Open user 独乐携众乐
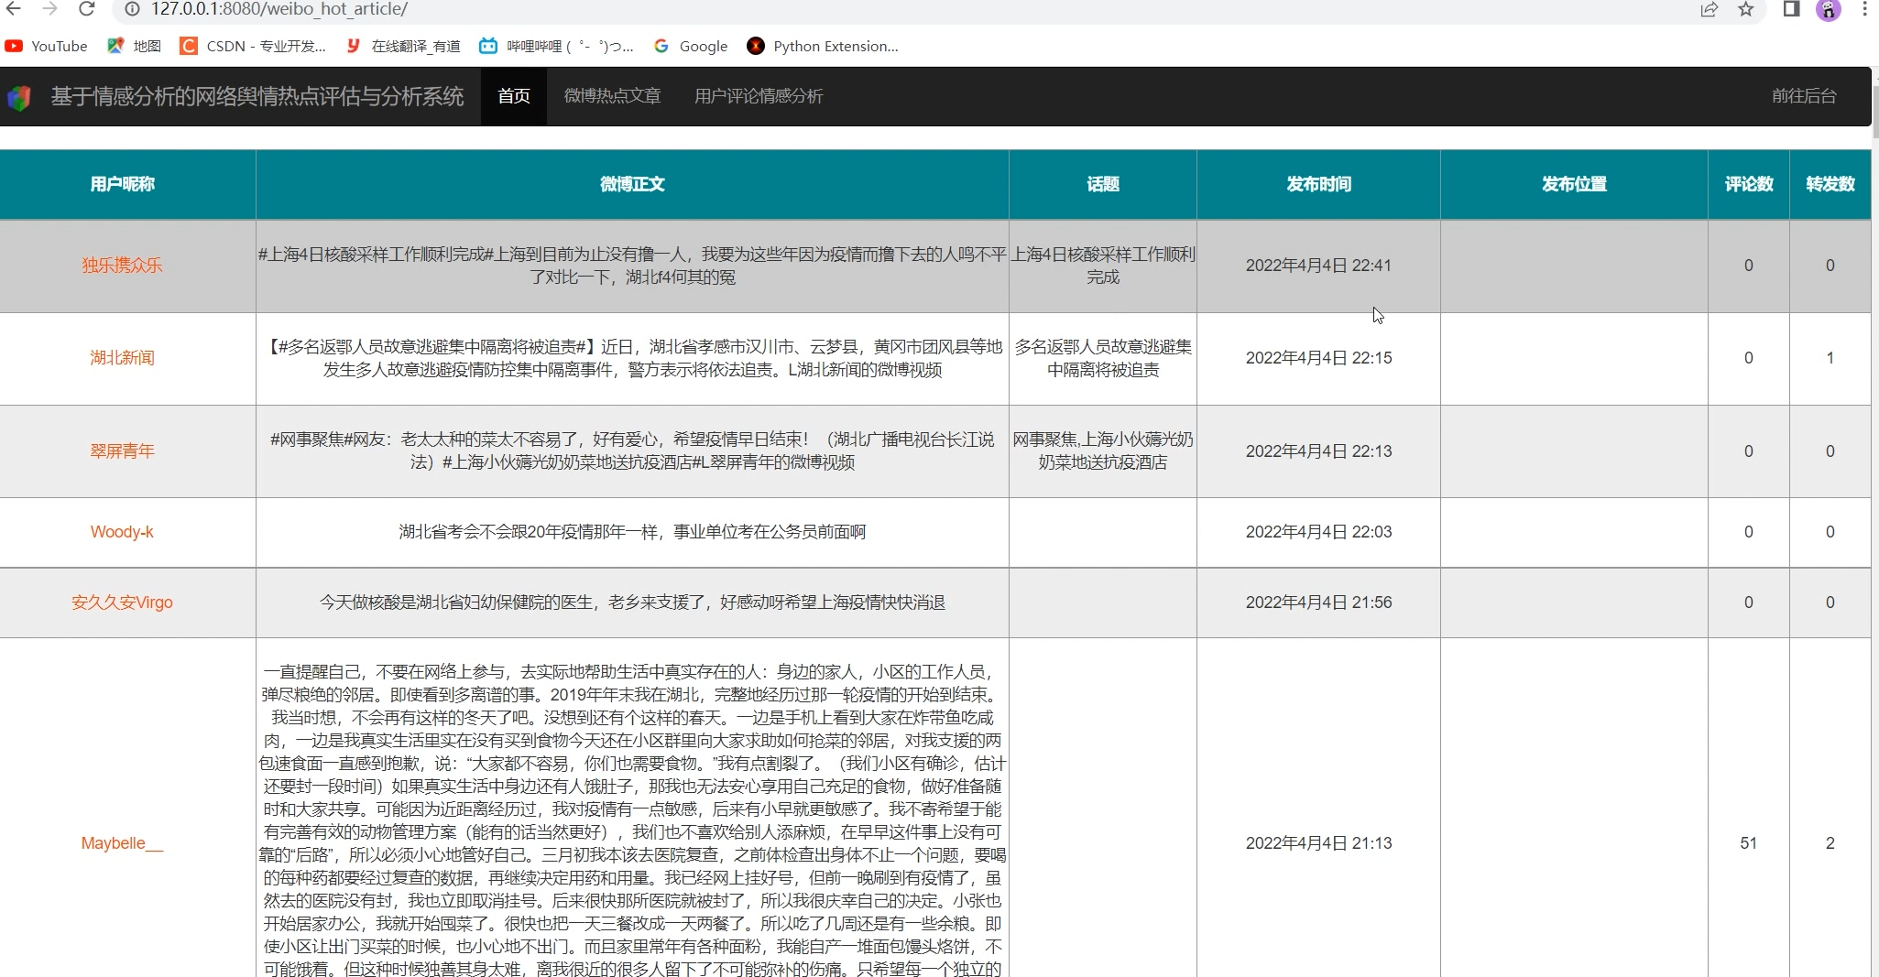This screenshot has width=1879, height=977. (122, 266)
